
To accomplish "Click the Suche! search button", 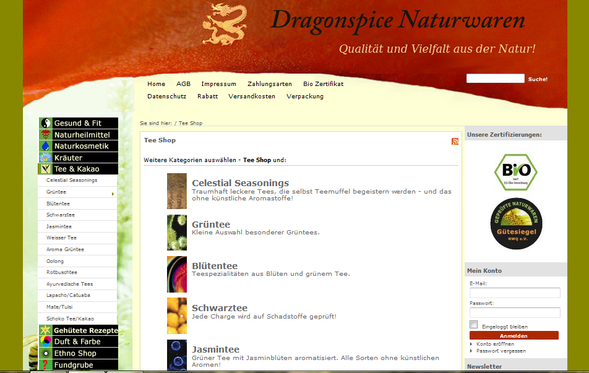I will (538, 79).
